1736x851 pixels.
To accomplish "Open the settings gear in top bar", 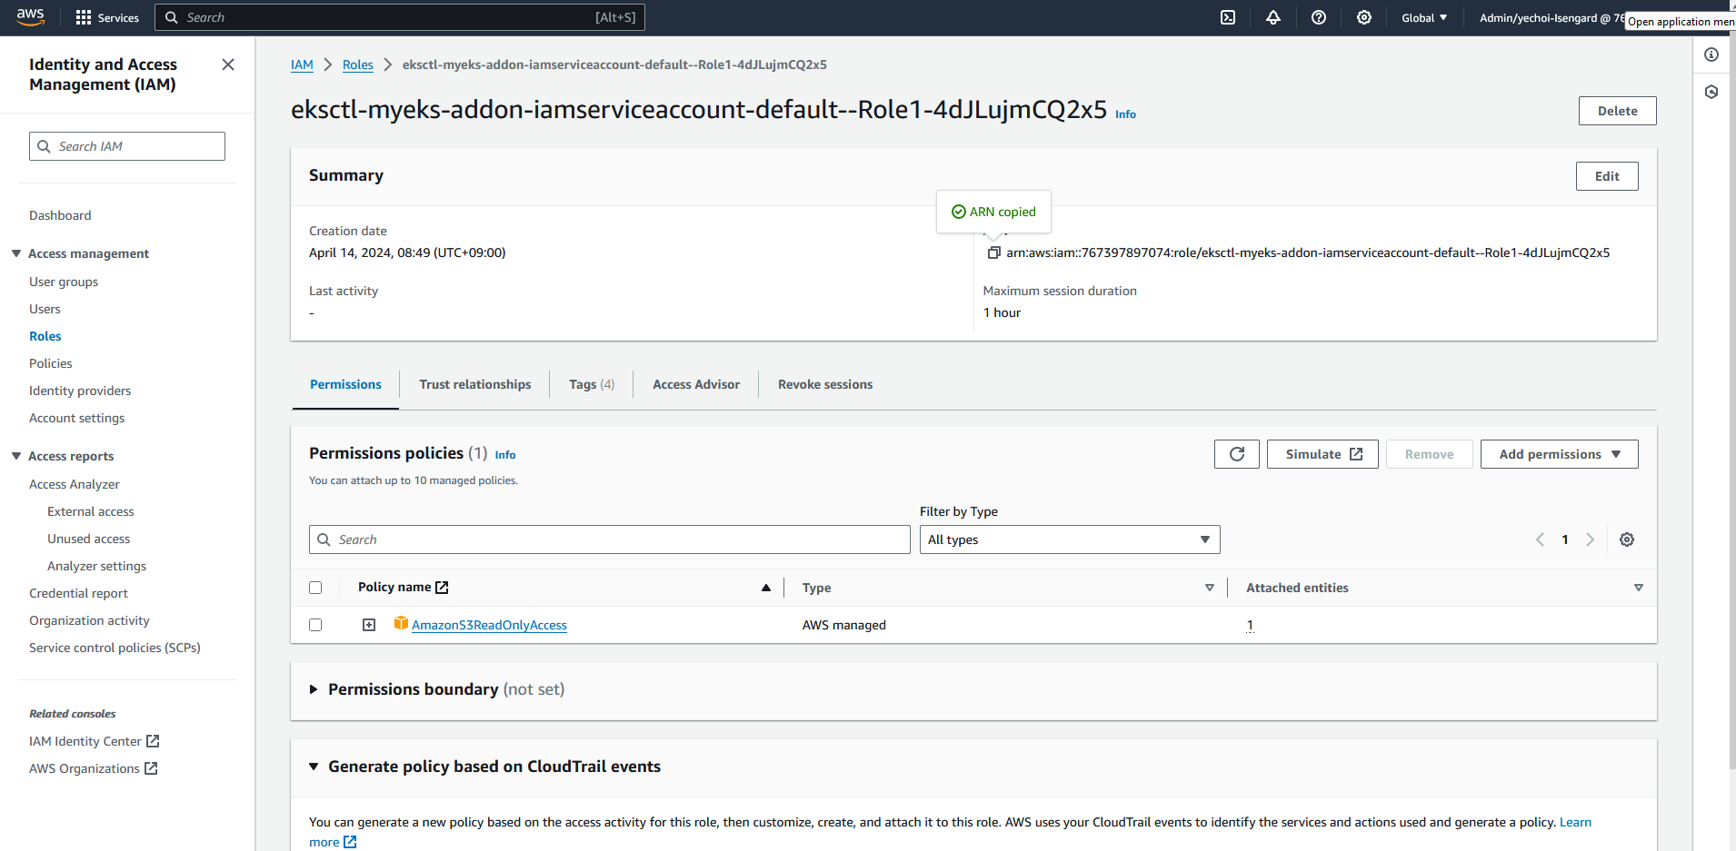I will 1364,17.
